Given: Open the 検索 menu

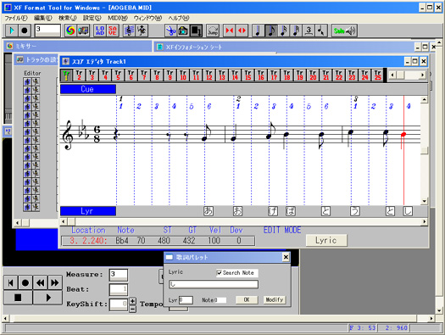Looking at the screenshot, I should point(68,18).
